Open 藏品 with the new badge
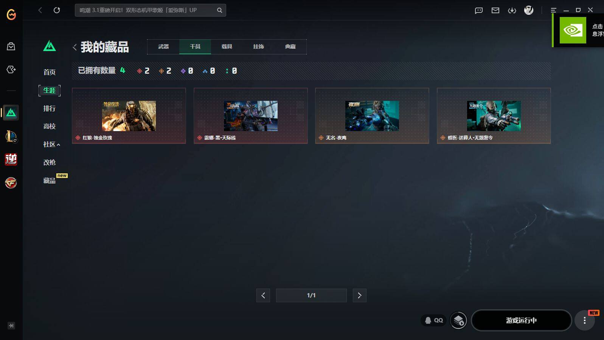The height and width of the screenshot is (340, 604). pos(50,181)
